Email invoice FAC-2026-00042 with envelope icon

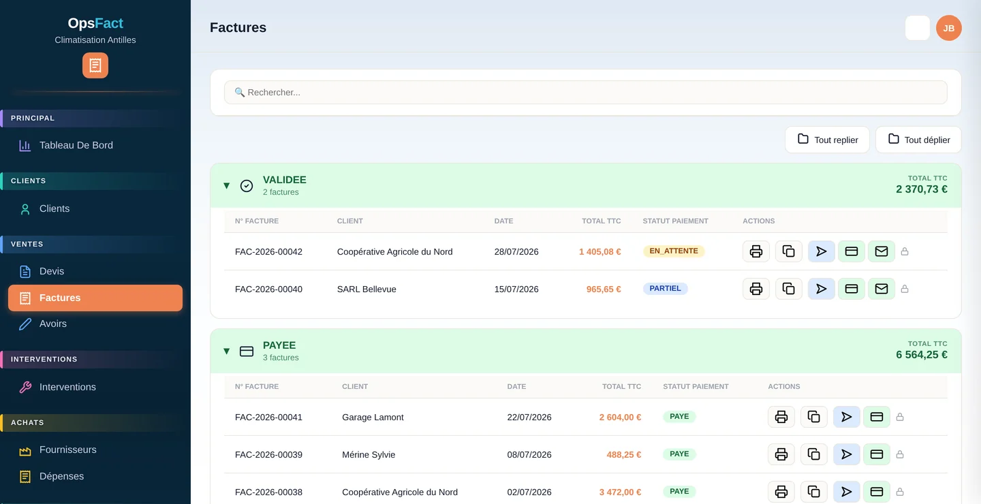[x=882, y=251]
